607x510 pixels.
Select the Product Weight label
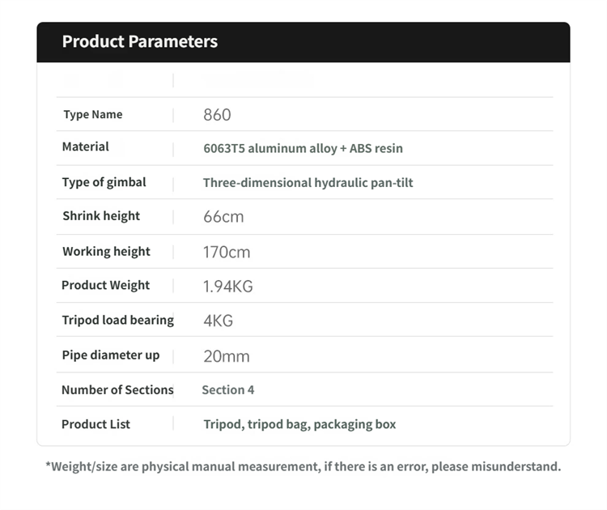tap(106, 286)
